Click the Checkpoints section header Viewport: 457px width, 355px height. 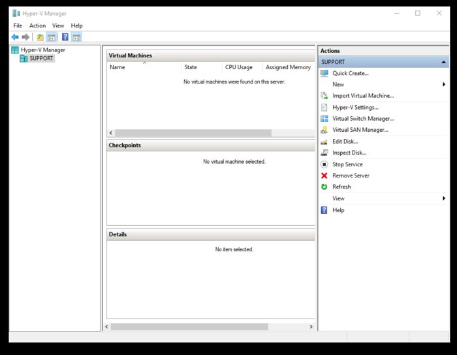211,145
